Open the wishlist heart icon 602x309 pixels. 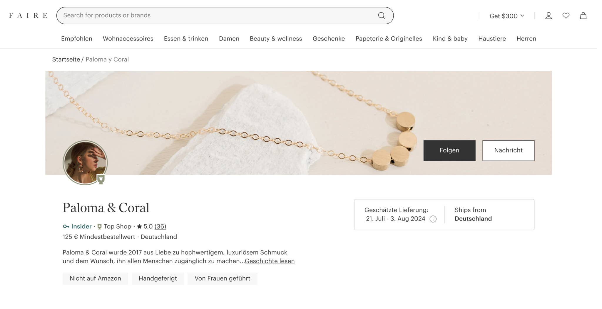[x=566, y=16]
